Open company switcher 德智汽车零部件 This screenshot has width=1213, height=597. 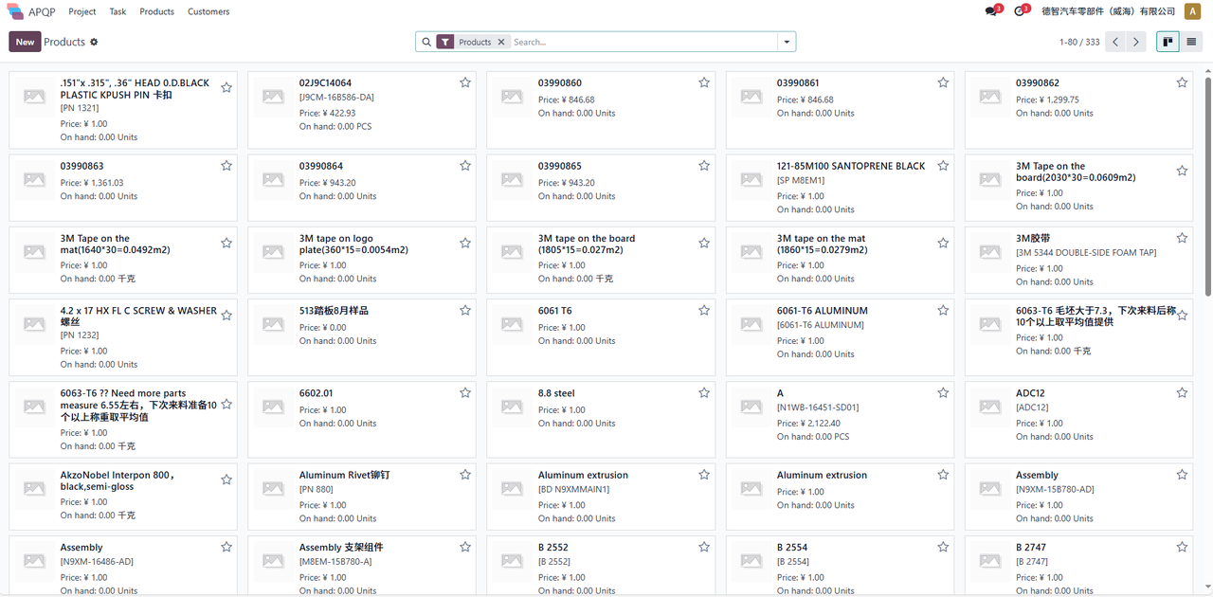pyautogui.click(x=1108, y=11)
